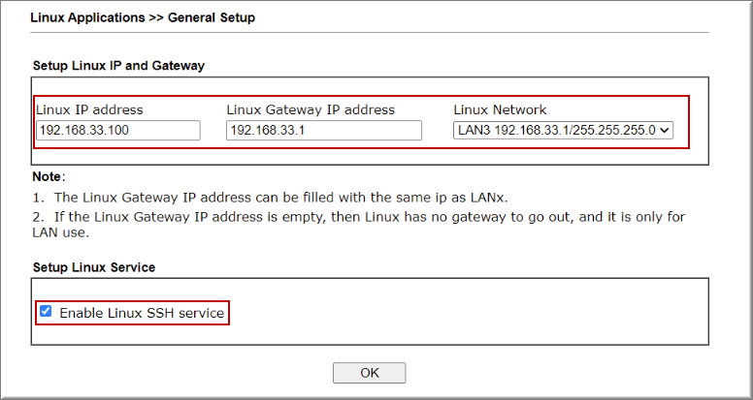Click the OK button
Viewport: 753px width, 400px height.
pyautogui.click(x=370, y=373)
